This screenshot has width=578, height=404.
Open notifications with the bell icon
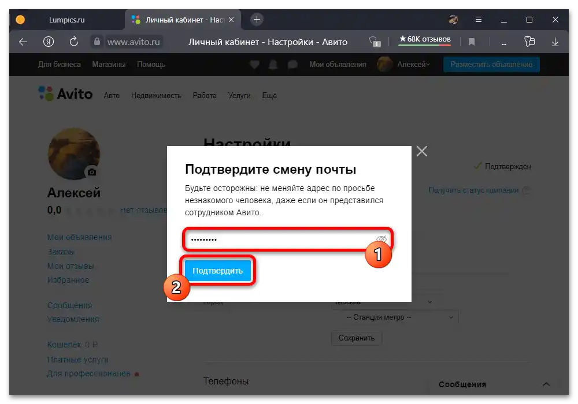[x=273, y=65]
